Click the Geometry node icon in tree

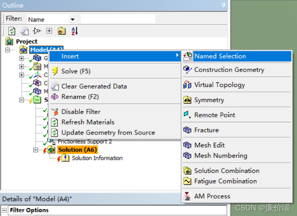click(x=37, y=58)
